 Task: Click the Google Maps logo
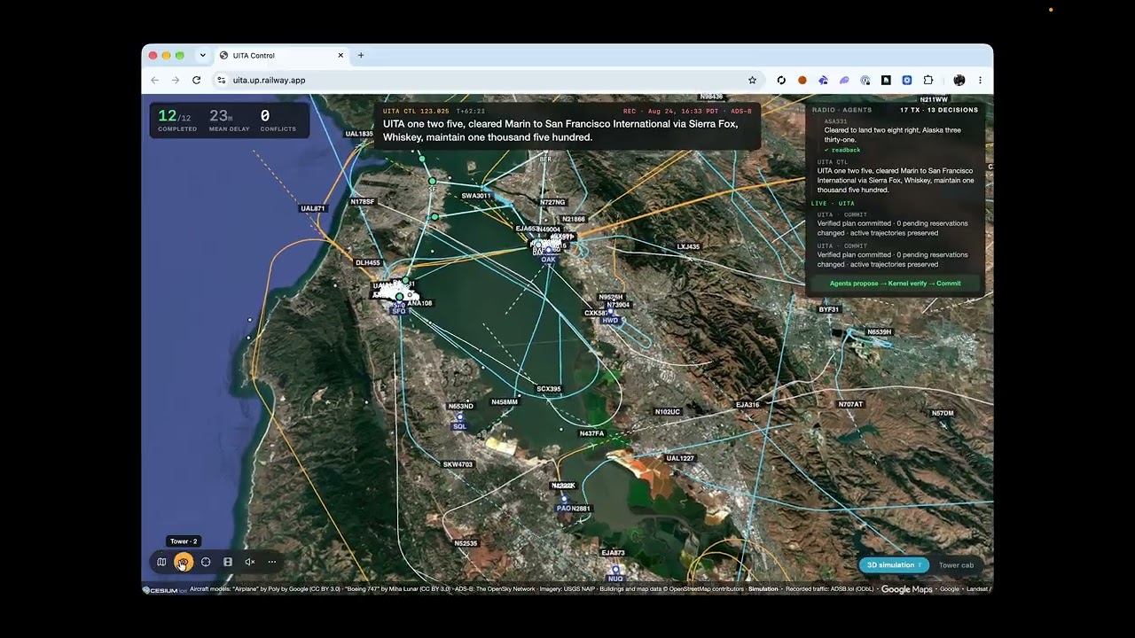coord(907,589)
